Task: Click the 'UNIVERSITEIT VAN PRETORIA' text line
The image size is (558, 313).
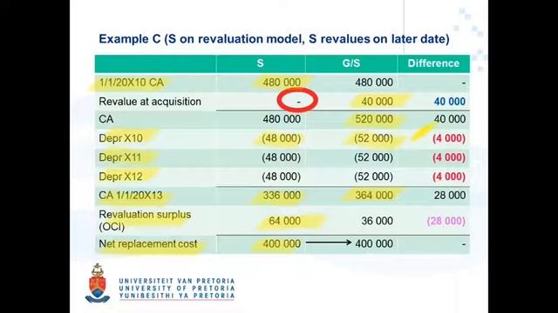Action: pyautogui.click(x=177, y=281)
